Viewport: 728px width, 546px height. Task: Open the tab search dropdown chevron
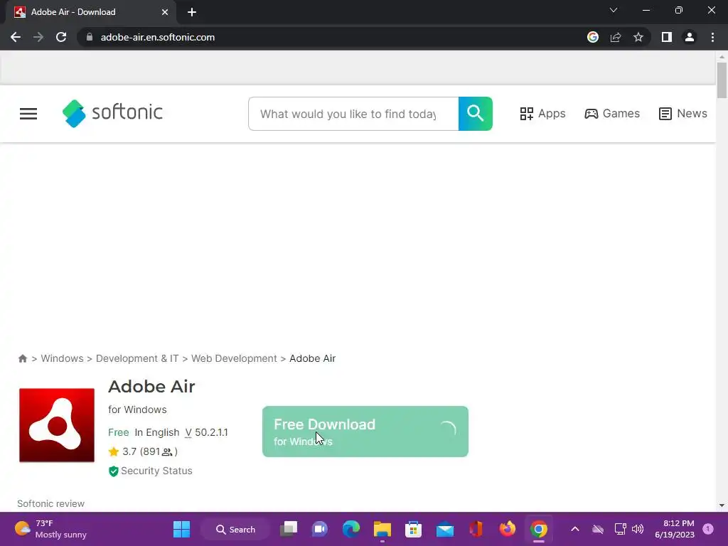pos(614,10)
